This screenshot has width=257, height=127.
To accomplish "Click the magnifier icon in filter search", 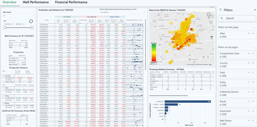I will [222, 18].
